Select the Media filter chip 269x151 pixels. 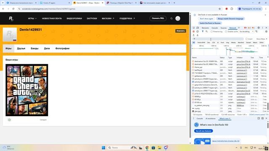(233, 42)
